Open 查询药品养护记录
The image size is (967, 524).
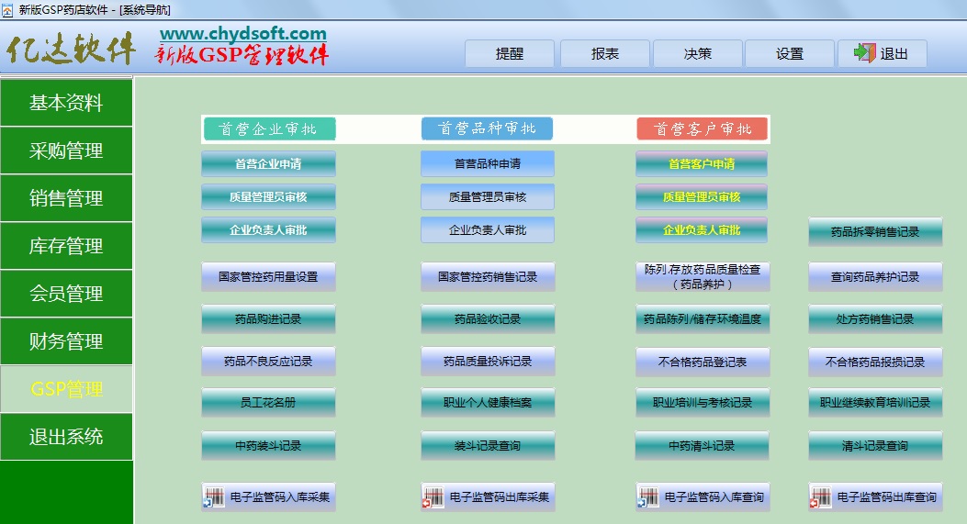tap(875, 277)
